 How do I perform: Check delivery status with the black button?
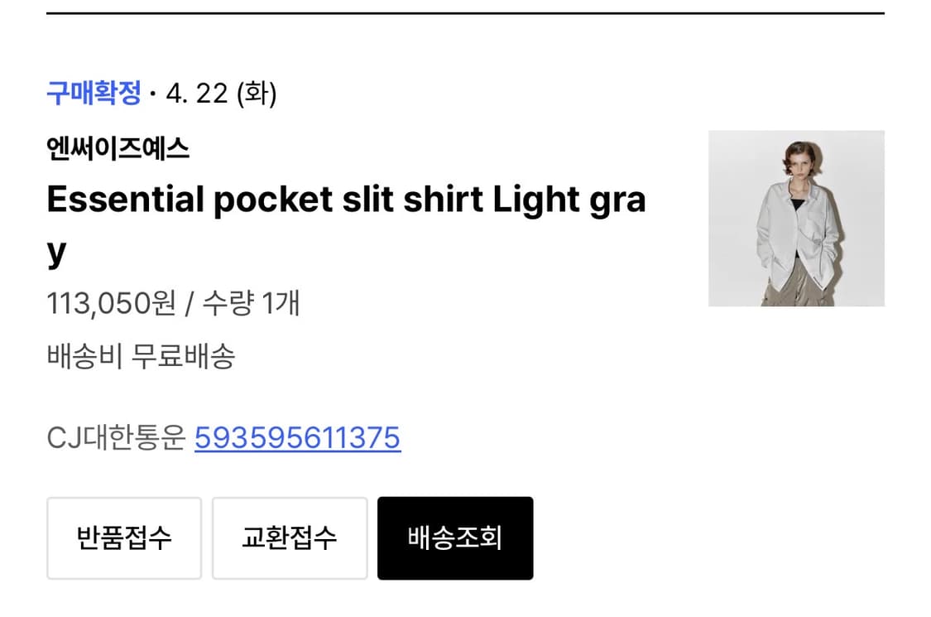455,537
